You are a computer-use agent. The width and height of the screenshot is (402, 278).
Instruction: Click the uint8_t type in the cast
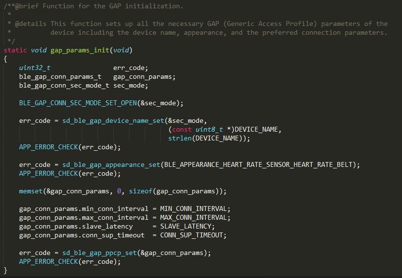coord(209,130)
